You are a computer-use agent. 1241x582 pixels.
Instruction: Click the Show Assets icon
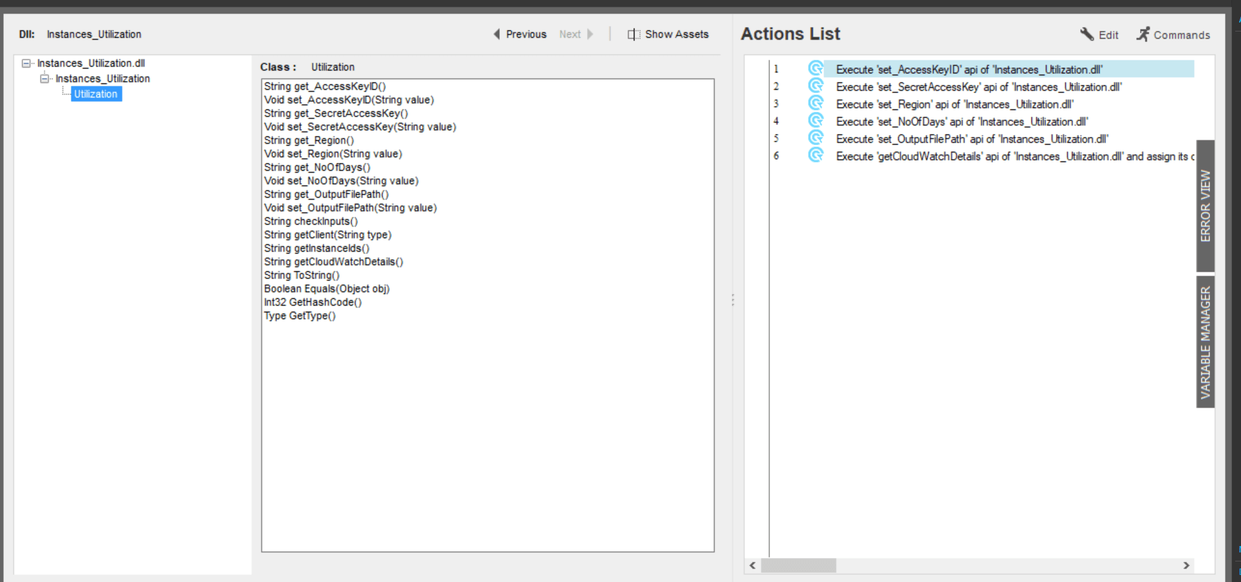634,34
